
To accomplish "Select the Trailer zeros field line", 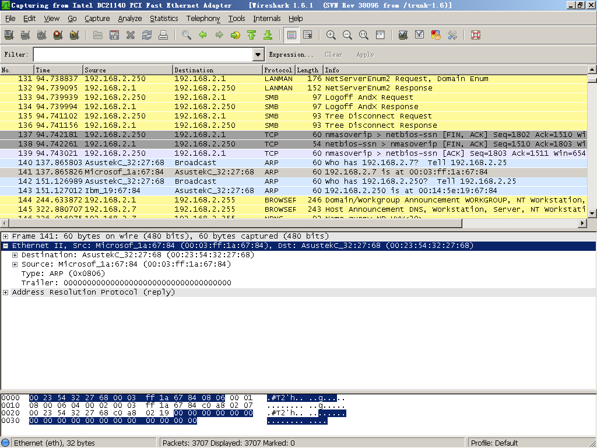I will point(126,283).
